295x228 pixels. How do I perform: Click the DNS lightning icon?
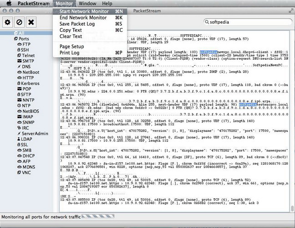pyautogui.click(x=19, y=67)
